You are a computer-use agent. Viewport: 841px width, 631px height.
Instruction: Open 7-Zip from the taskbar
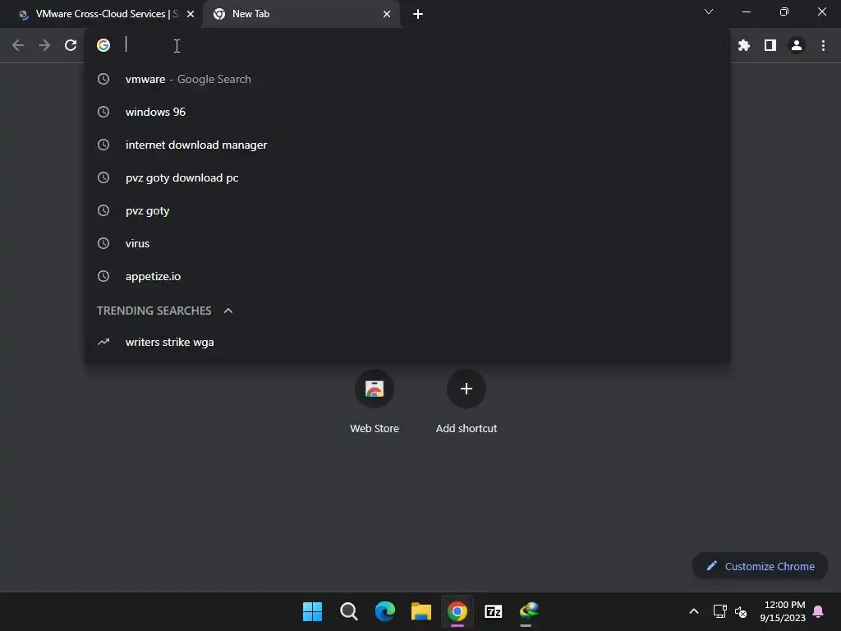click(494, 611)
